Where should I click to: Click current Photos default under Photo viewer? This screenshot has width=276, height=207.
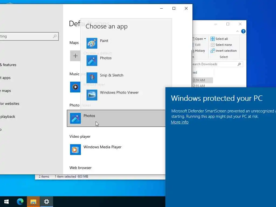(x=116, y=118)
